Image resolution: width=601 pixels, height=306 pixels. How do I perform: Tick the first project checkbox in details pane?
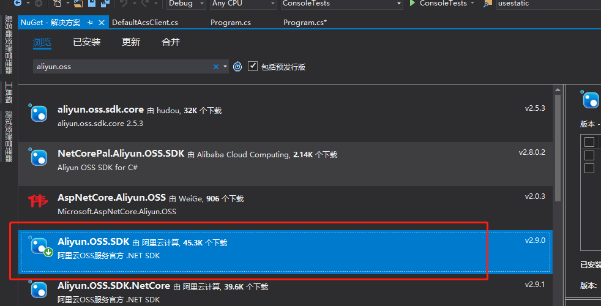589,142
